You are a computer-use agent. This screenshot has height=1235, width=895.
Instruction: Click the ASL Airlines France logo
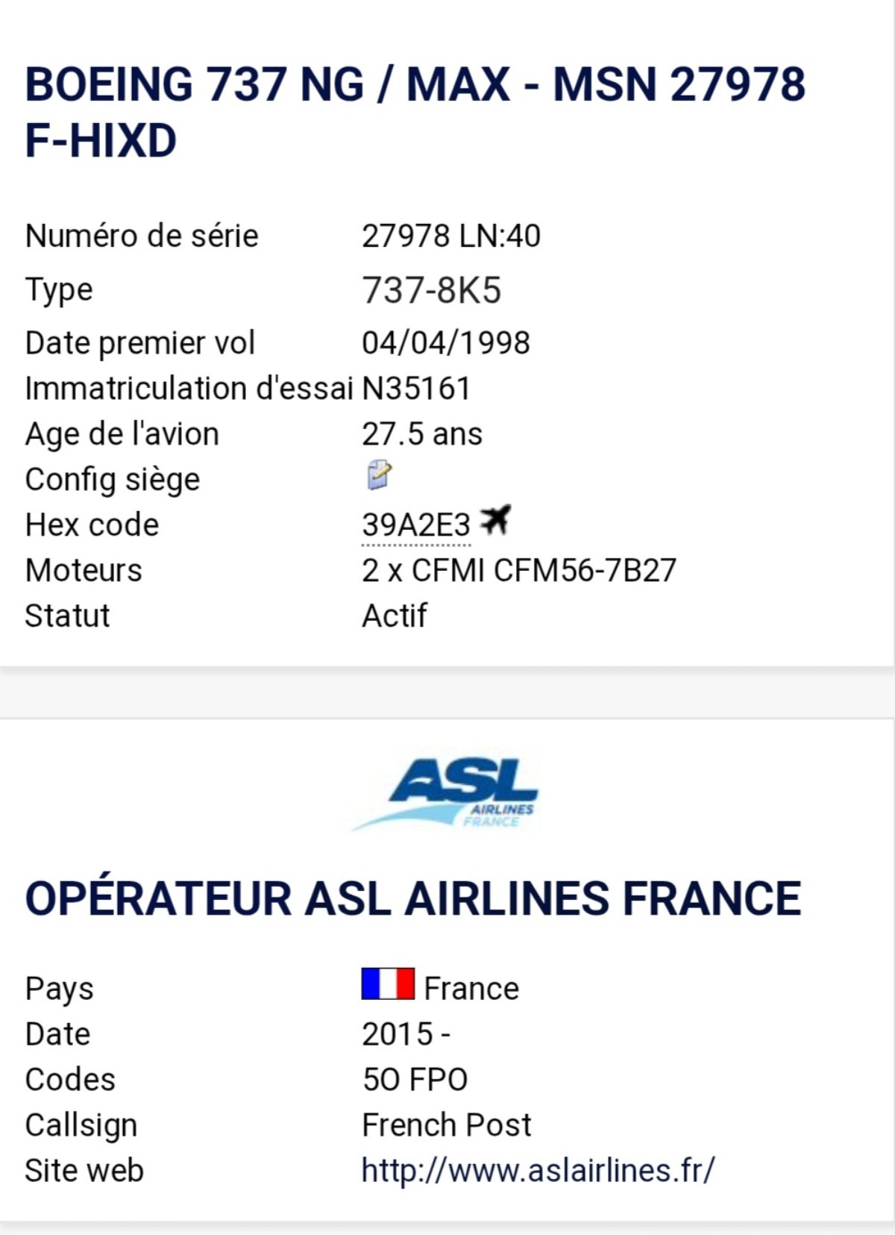point(446,794)
